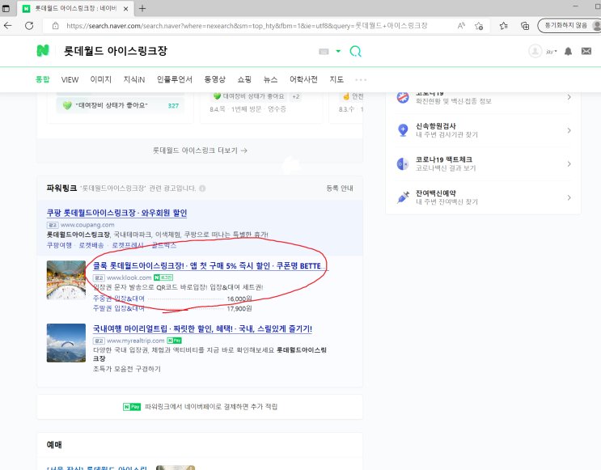Click the ice rink thumbnail image
Image resolution: width=601 pixels, height=470 pixels.
[66, 280]
